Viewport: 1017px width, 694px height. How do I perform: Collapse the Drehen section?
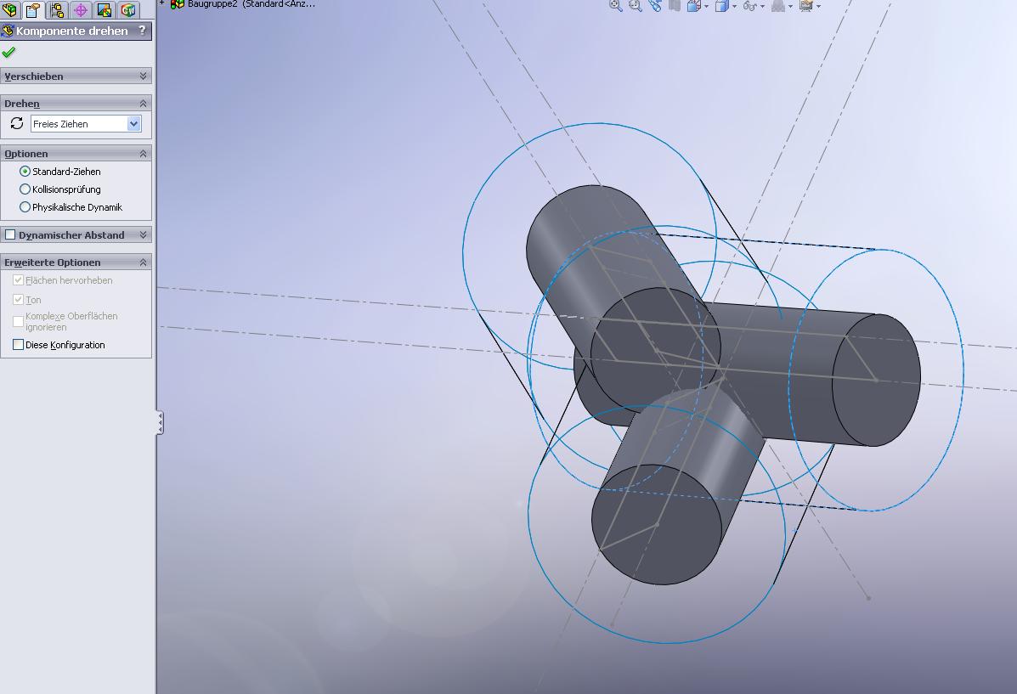[144, 103]
